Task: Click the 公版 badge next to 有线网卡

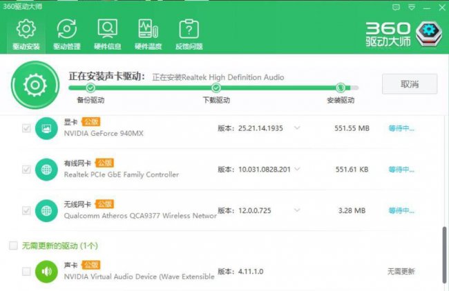Action: click(104, 163)
